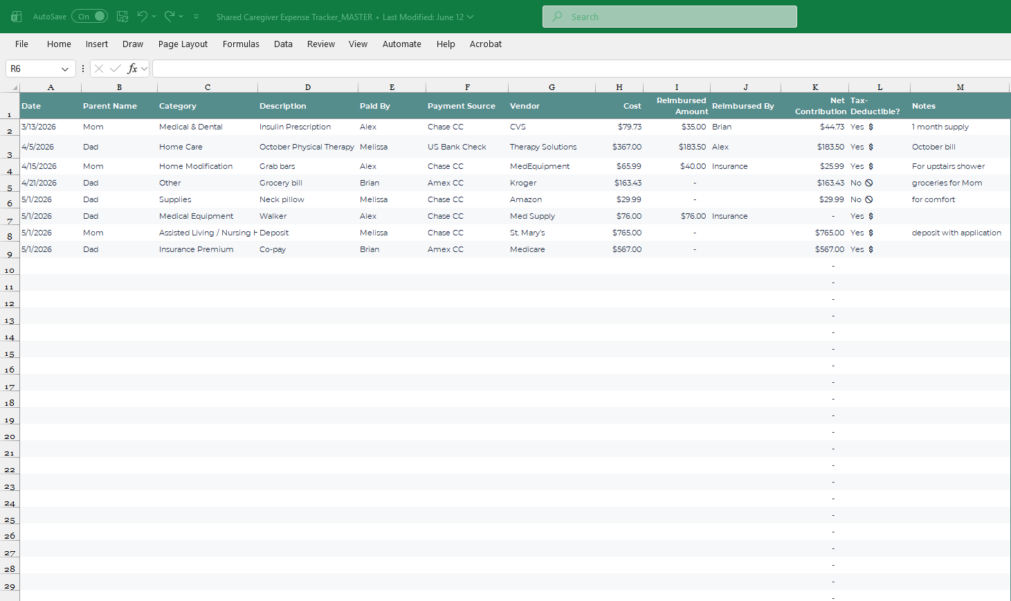Open the File menu
This screenshot has height=601, width=1011.
point(21,44)
